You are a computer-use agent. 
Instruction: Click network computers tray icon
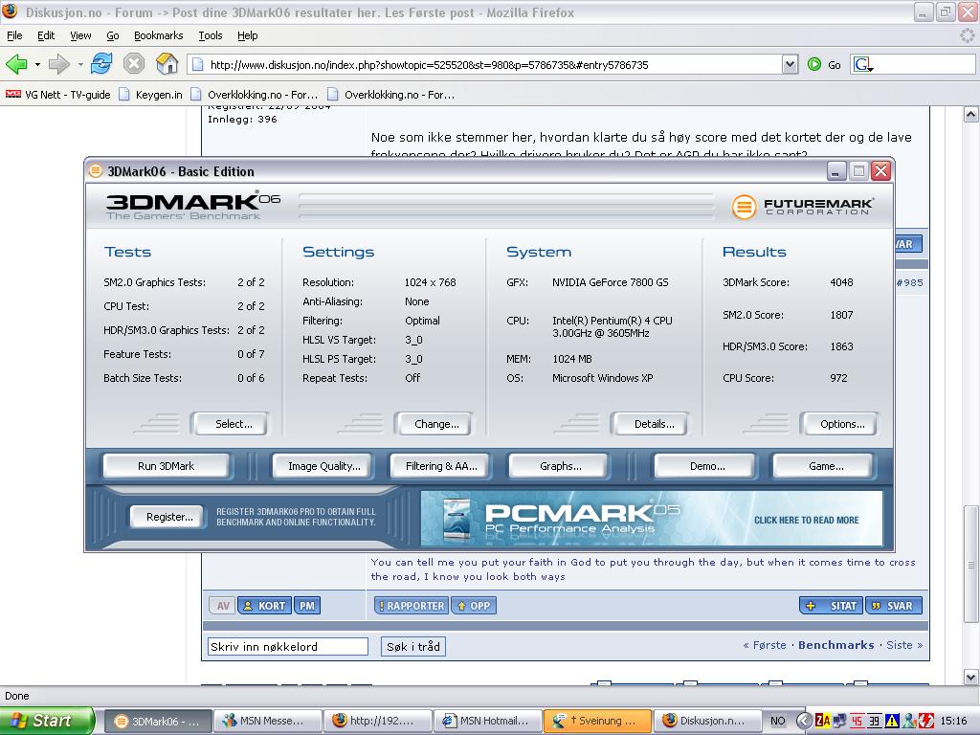pyautogui.click(x=840, y=721)
